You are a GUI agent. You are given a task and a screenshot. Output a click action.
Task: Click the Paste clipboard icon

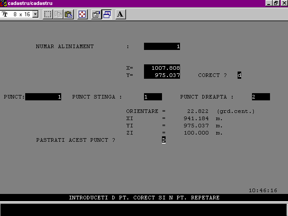click(68, 14)
